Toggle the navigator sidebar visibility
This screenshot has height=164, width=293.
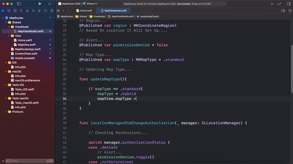[x=19, y=4]
